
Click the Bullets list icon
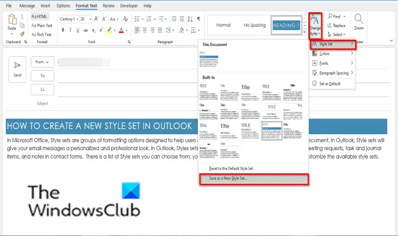(x=137, y=19)
